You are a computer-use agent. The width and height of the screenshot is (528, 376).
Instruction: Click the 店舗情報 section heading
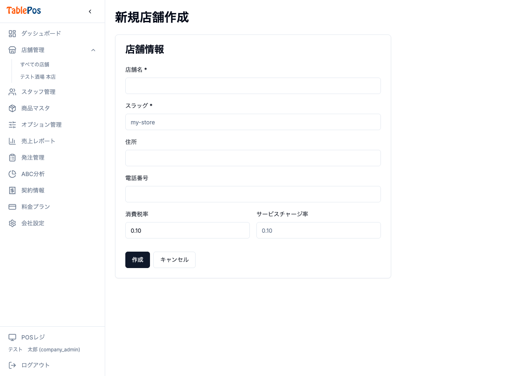coord(145,49)
